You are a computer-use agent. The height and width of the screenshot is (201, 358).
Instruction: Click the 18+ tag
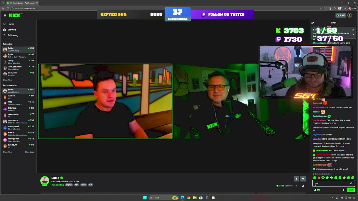pos(76,185)
